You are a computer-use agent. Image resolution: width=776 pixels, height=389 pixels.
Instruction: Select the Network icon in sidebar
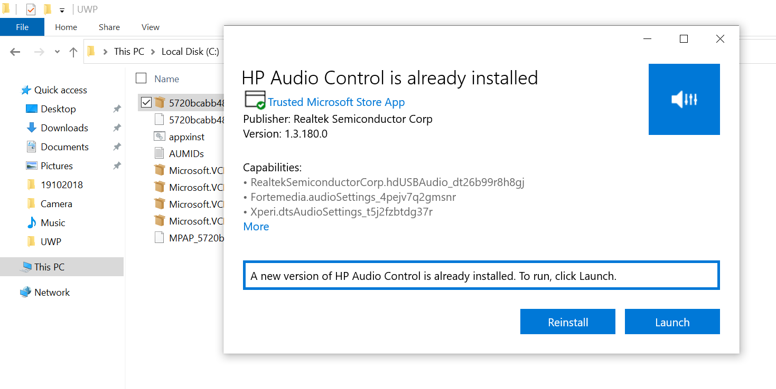[x=25, y=292]
